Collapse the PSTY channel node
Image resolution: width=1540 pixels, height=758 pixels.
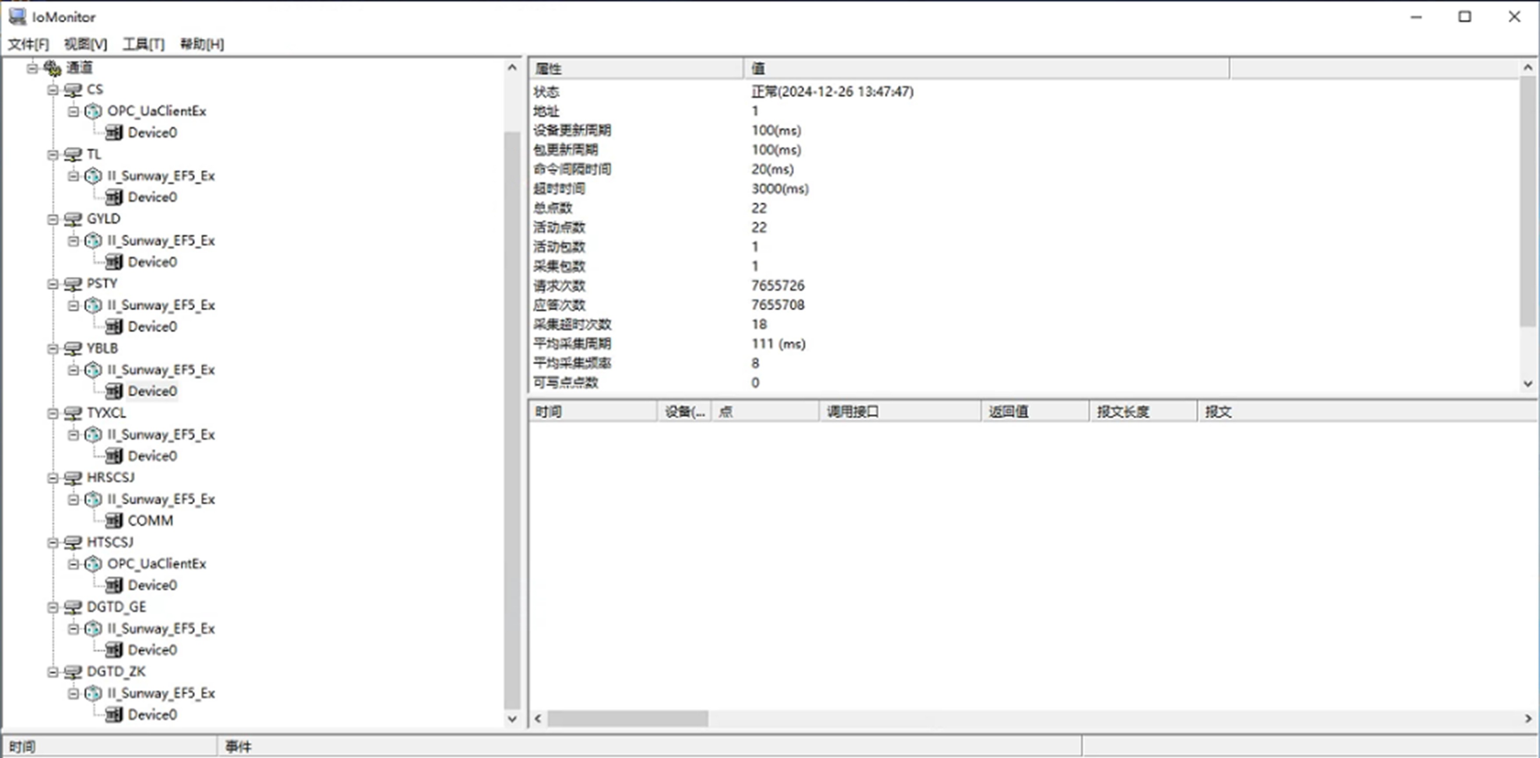53,284
